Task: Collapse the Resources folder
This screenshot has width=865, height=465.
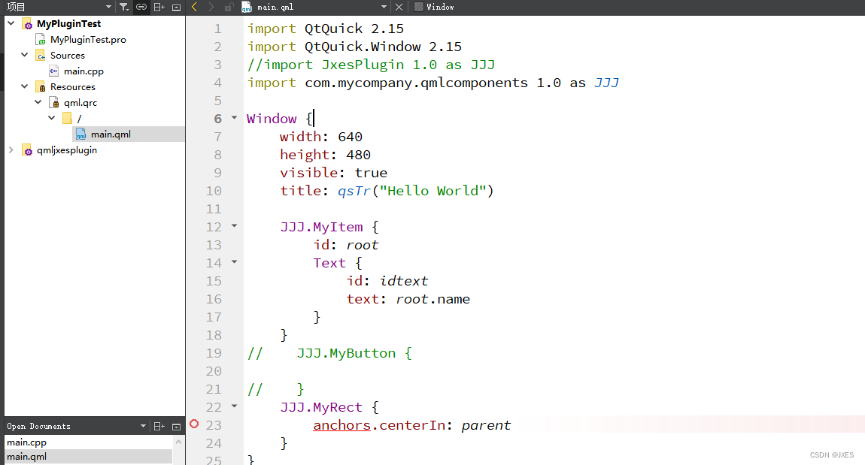Action: click(25, 86)
